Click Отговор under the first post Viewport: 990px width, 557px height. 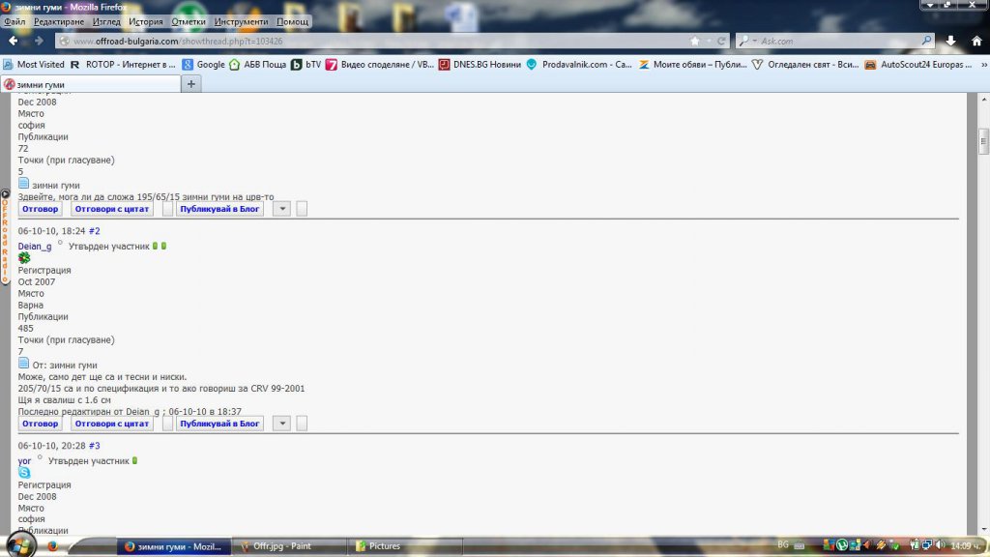coord(40,209)
